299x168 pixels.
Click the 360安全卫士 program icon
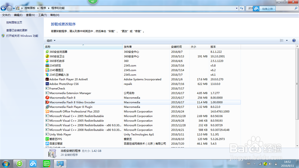click(47, 56)
